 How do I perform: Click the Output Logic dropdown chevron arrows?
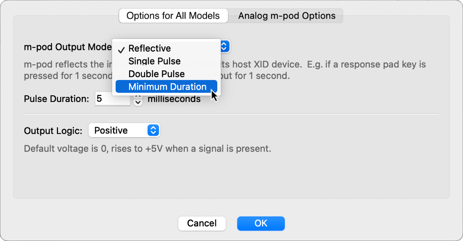[x=153, y=130]
